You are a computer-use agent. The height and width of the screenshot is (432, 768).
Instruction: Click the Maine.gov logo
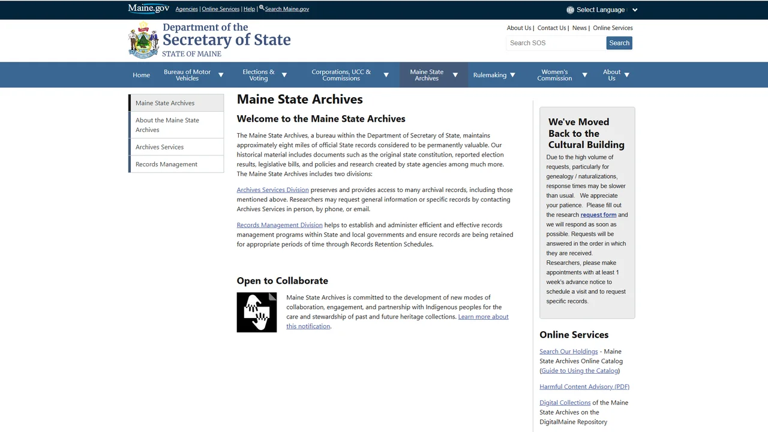point(148,8)
